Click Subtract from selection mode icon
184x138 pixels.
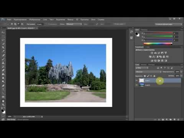(x=19, y=24)
